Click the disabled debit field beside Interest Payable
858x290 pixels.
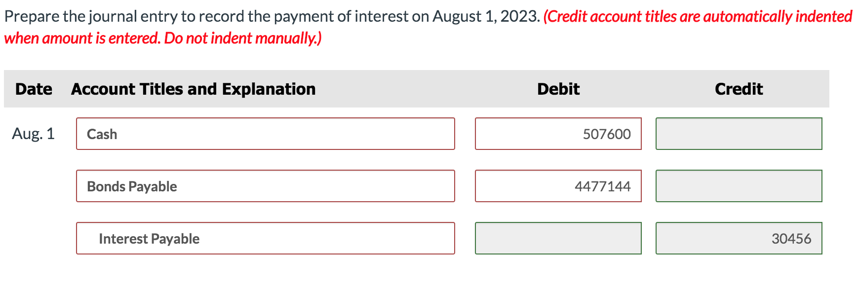click(x=558, y=238)
